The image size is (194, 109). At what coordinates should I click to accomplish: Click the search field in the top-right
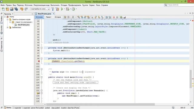pos(179,5)
